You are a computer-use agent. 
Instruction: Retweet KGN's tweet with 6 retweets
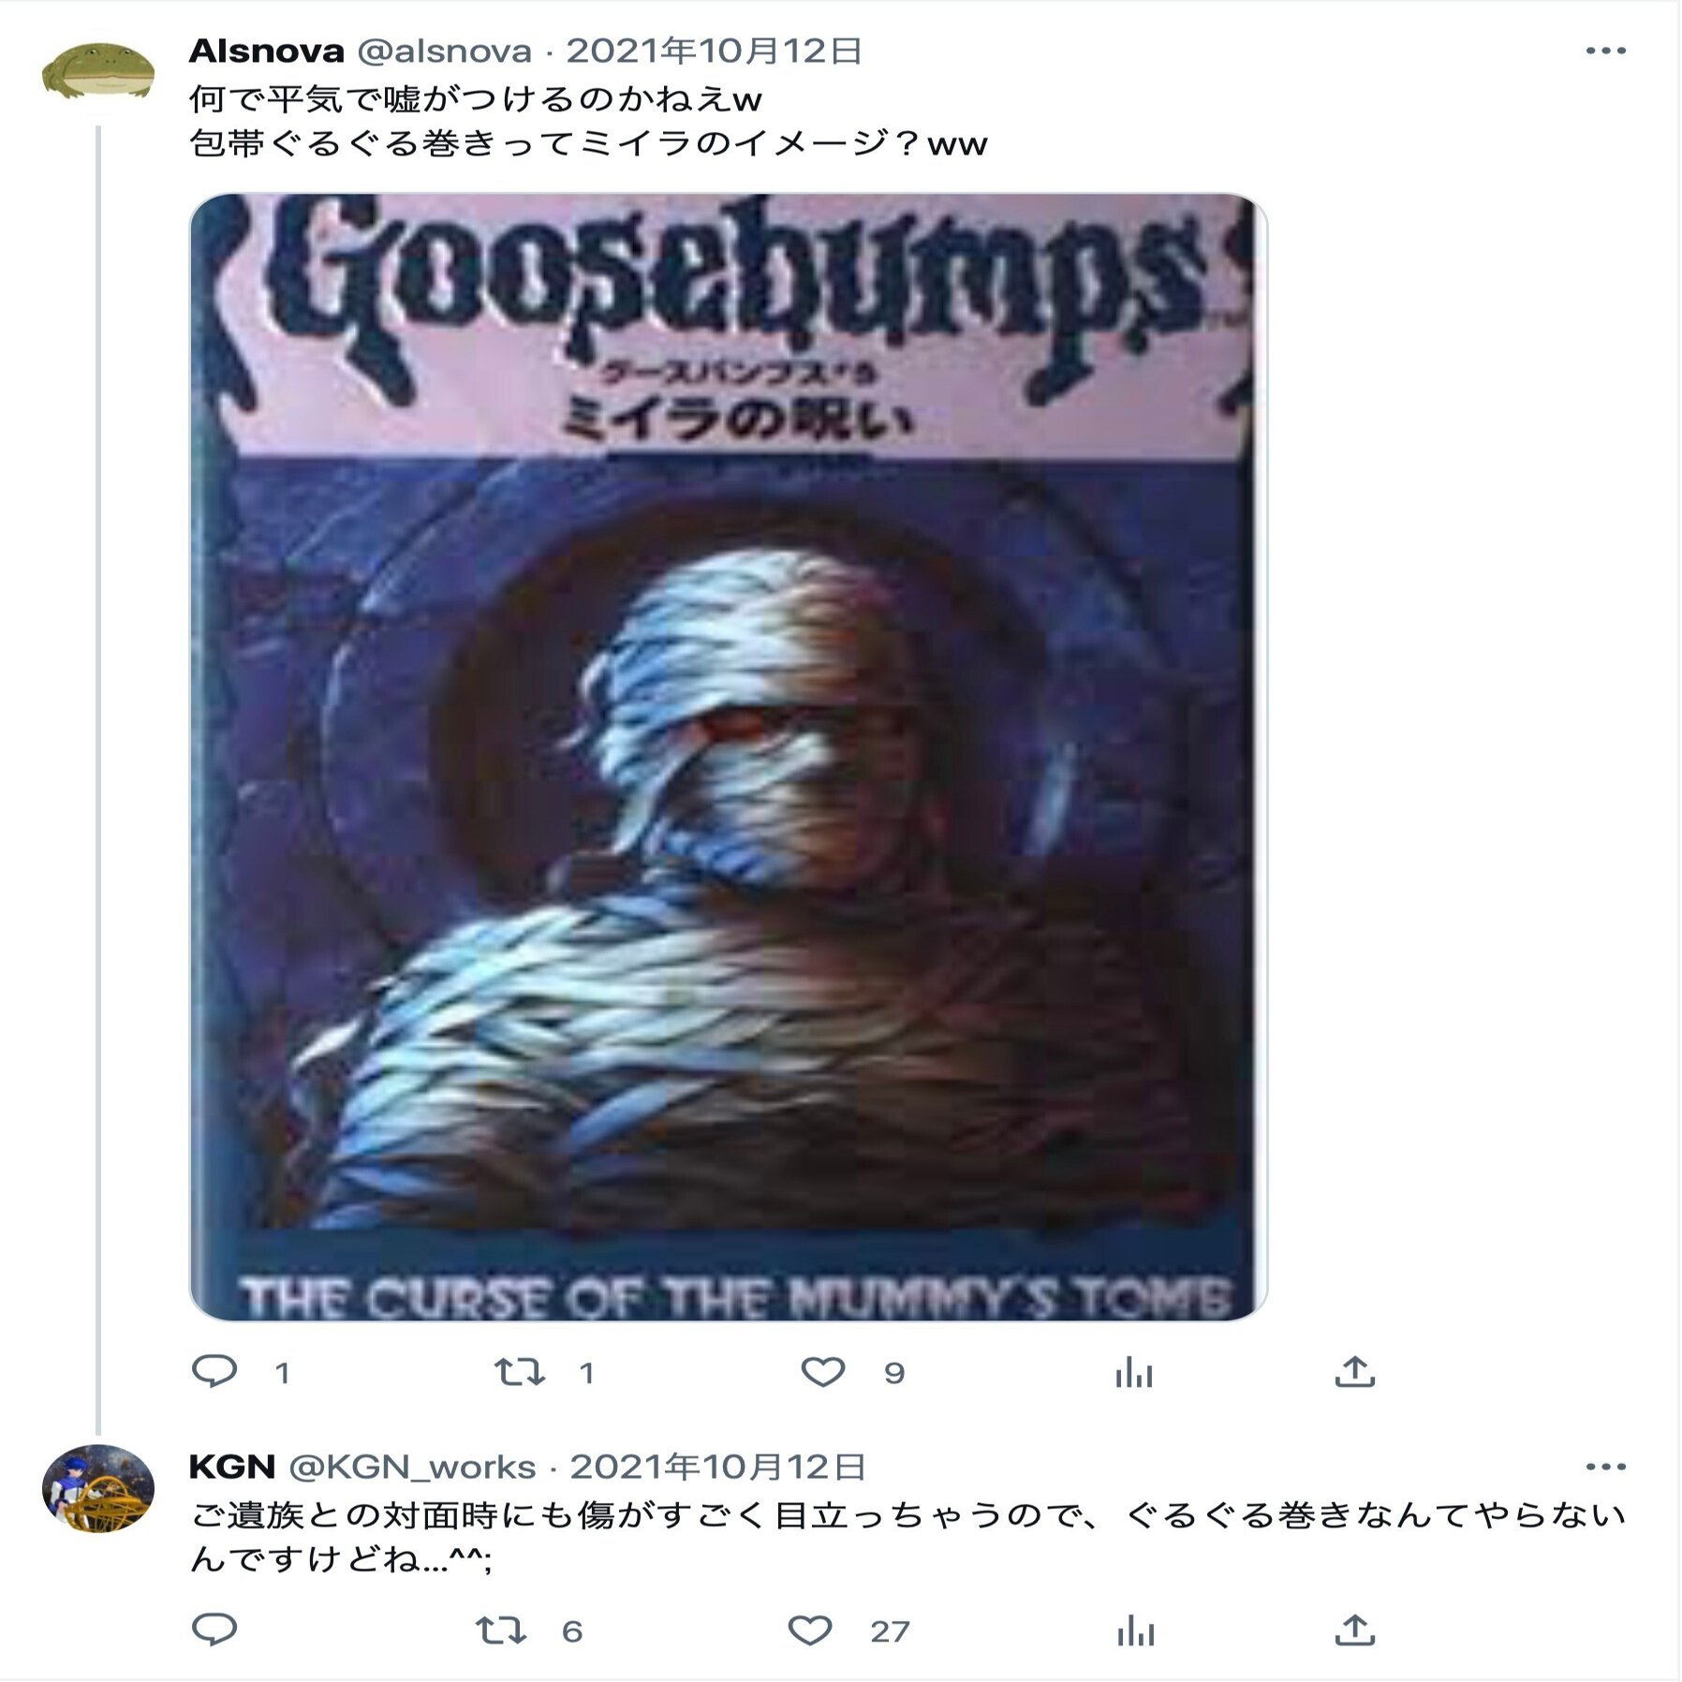pos(501,1630)
